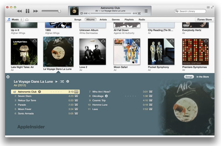Click the iCloud download icon for Astronomic Club
This screenshot has width=221, height=146.
tap(76, 92)
